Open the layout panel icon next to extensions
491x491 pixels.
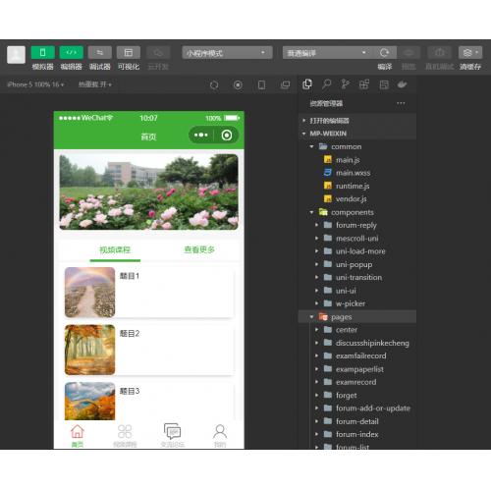(x=384, y=84)
